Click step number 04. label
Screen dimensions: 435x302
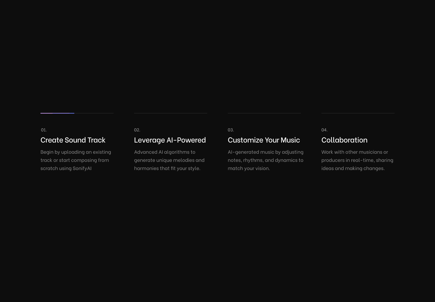(x=324, y=130)
